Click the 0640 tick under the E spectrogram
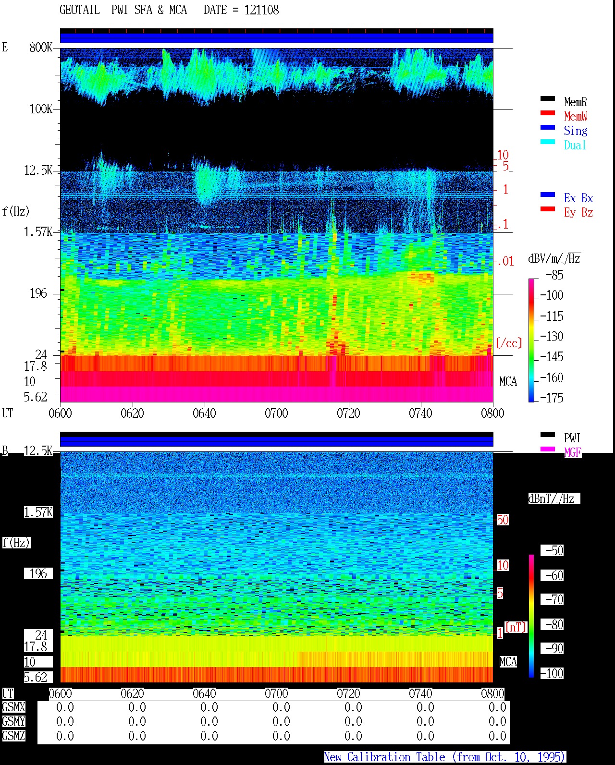The image size is (615, 765). [204, 413]
